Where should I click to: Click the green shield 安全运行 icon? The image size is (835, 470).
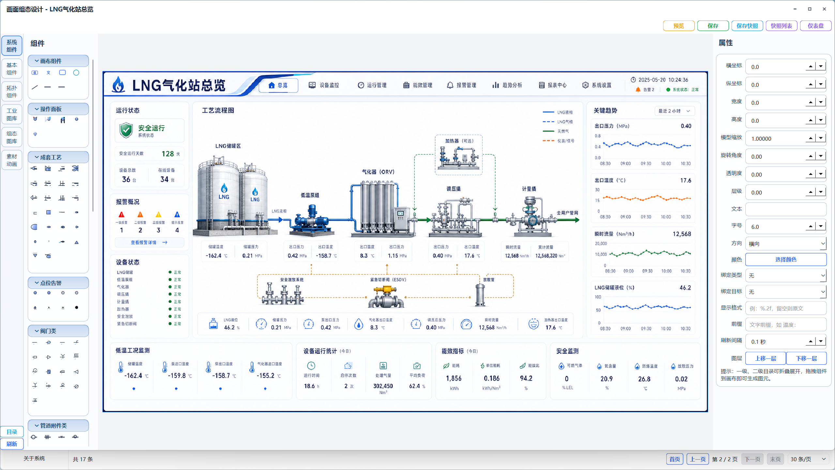click(126, 130)
